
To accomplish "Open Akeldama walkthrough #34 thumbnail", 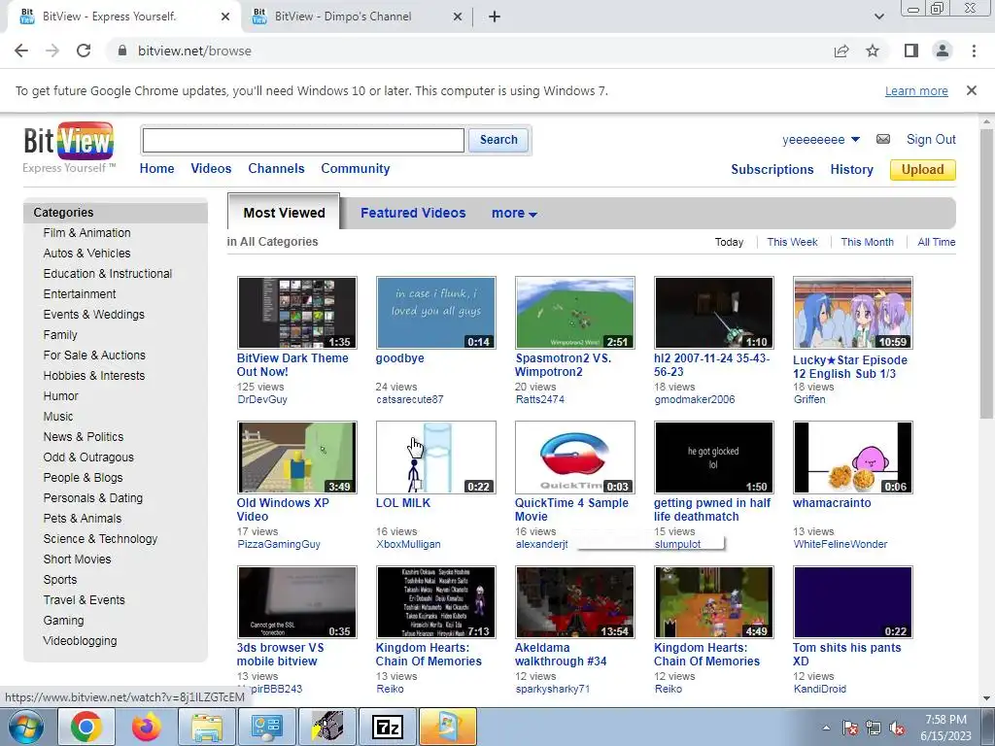I will click(575, 602).
